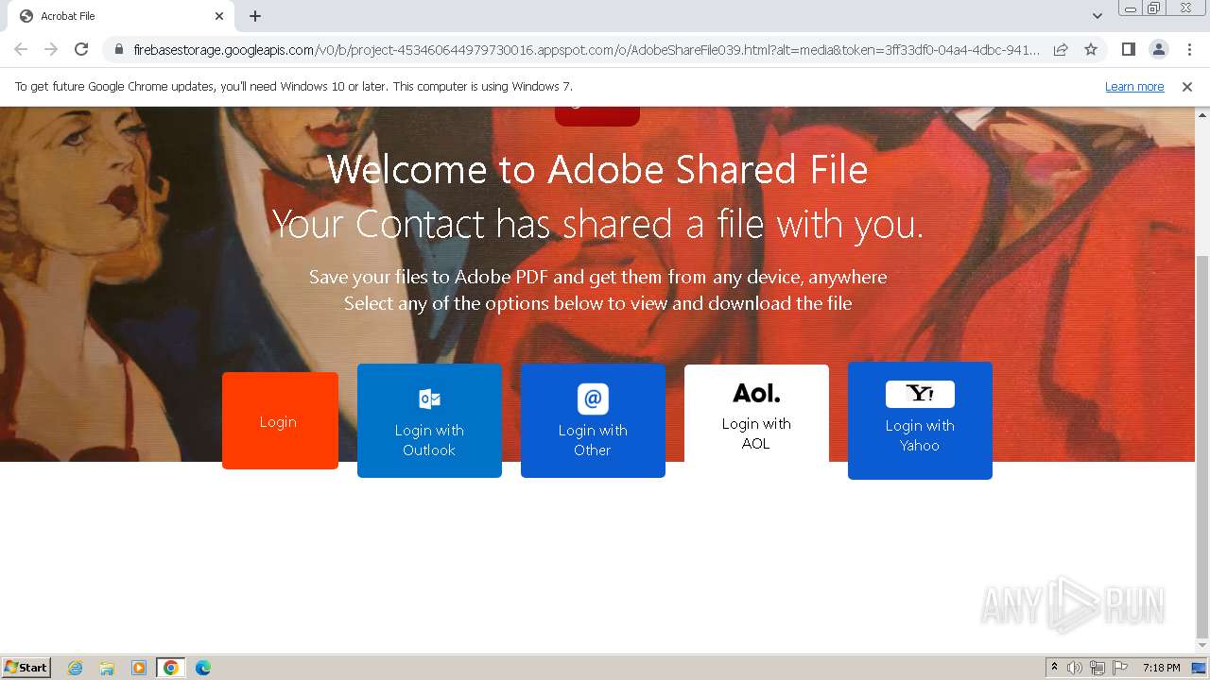The image size is (1210, 680).
Task: Choose Login with Outlook tile
Action: click(429, 420)
